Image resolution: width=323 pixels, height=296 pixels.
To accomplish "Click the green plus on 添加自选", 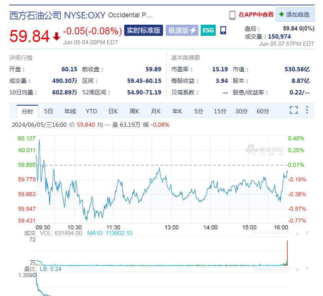I will click(282, 15).
